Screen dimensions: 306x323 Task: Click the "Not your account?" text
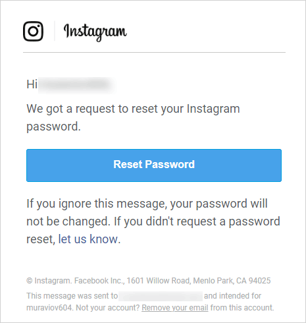tap(108, 308)
